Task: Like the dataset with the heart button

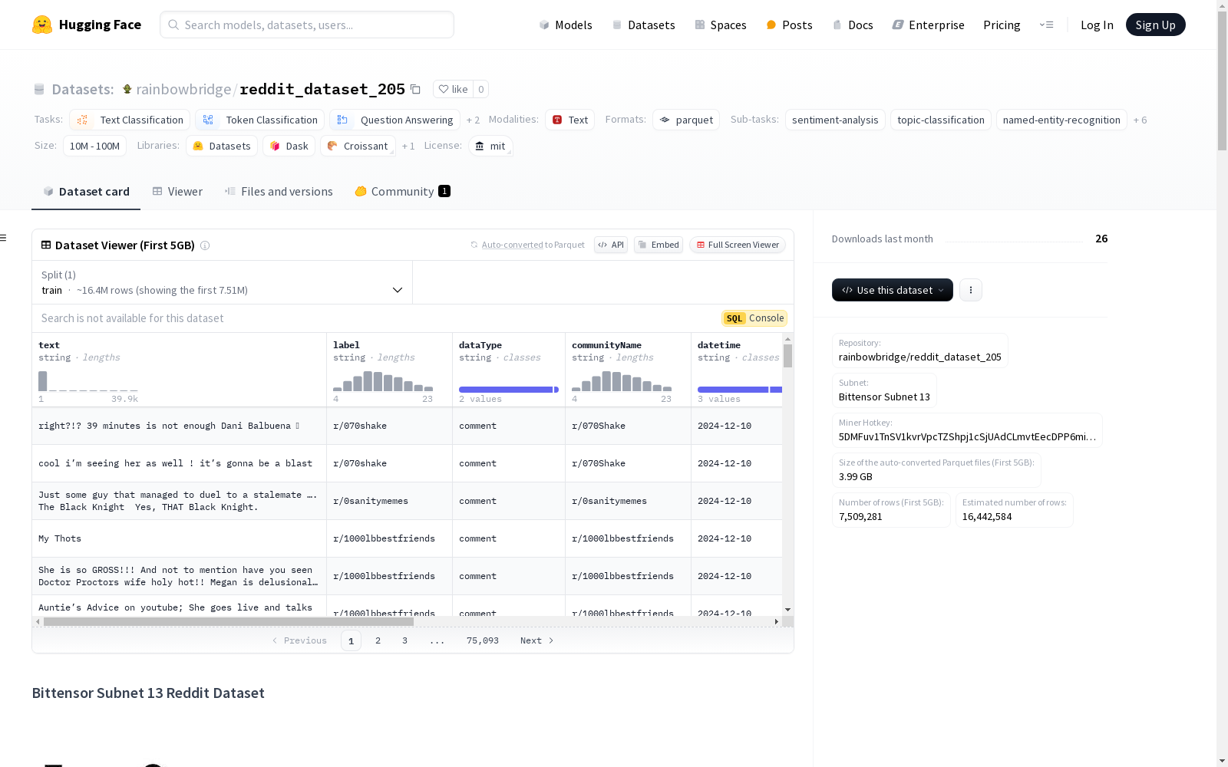Action: click(x=453, y=89)
